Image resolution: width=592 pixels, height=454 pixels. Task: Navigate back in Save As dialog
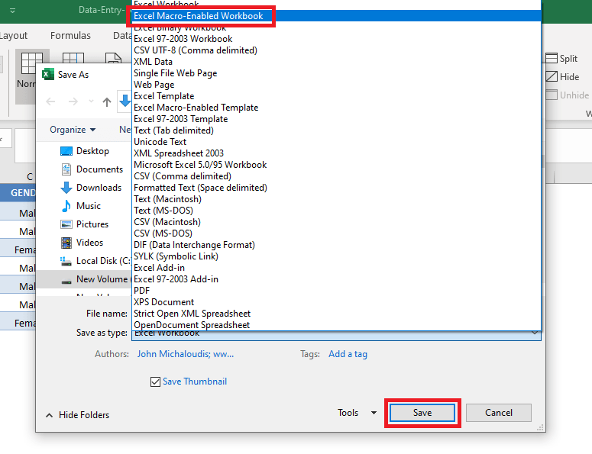[x=50, y=101]
